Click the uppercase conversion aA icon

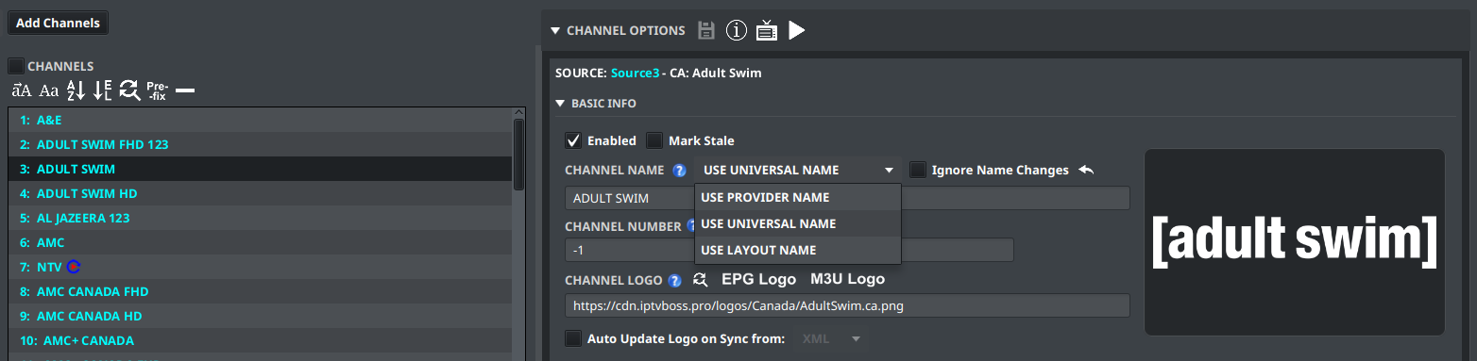click(x=22, y=91)
